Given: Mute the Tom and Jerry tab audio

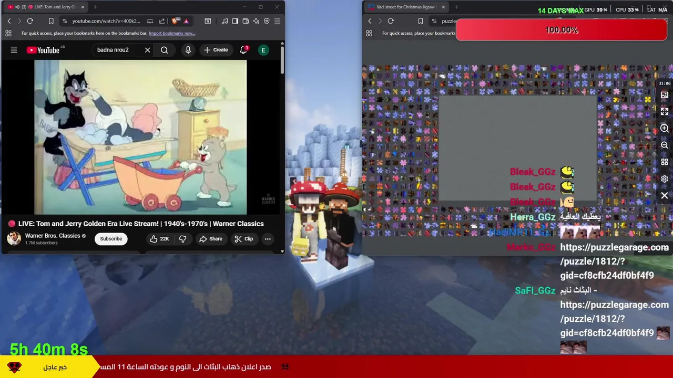Looking at the screenshot, I should (17, 7).
